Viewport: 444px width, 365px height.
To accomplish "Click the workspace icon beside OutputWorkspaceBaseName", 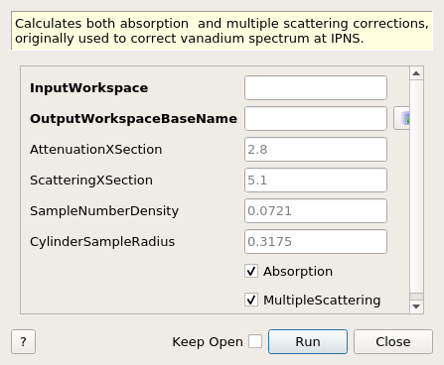I will 402,118.
